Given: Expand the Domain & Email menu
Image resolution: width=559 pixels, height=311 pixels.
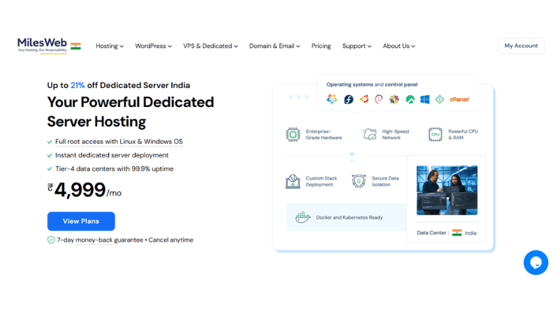Looking at the screenshot, I should (x=275, y=46).
